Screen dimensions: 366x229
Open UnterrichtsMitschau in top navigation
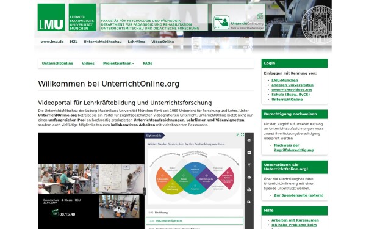pos(102,42)
